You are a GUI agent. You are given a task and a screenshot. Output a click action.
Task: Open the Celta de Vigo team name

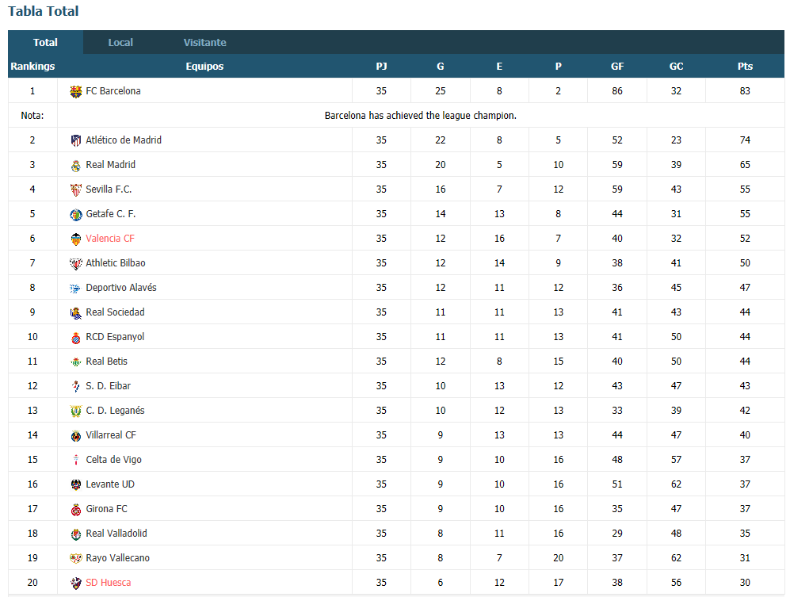113,460
